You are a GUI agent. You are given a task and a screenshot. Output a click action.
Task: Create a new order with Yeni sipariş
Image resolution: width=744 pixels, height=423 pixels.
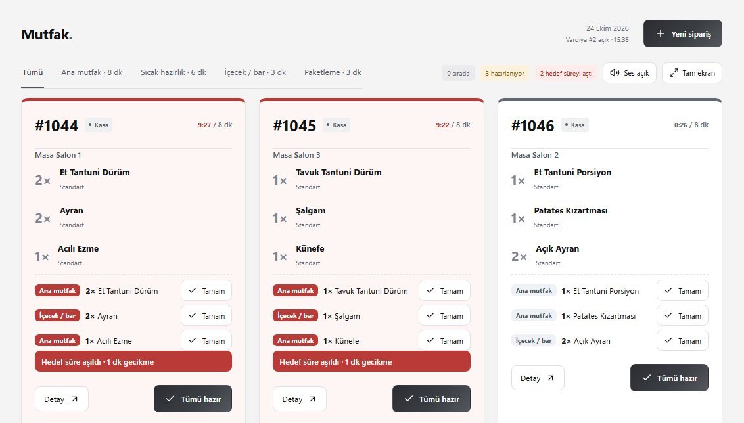tap(683, 33)
